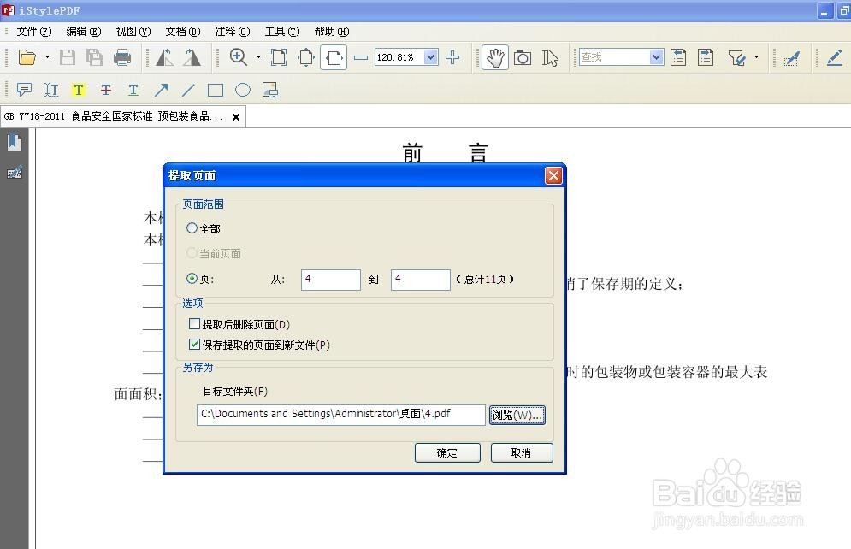
Task: Print the document with printer icon
Action: 122,57
